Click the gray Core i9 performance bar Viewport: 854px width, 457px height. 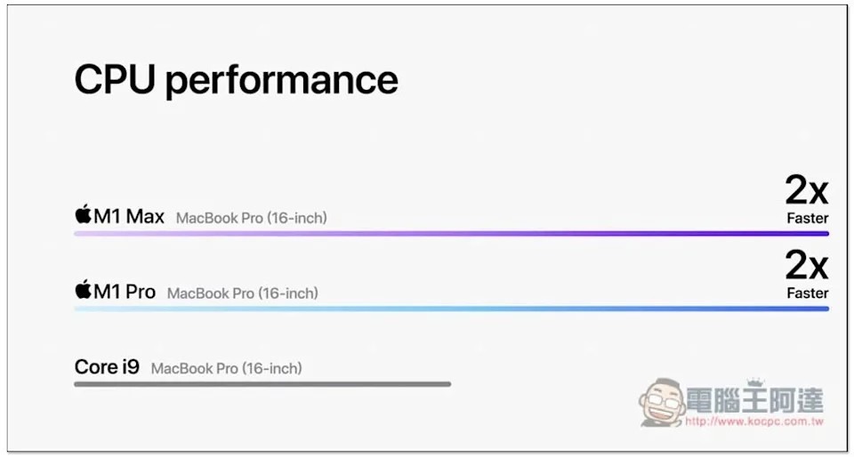point(262,384)
